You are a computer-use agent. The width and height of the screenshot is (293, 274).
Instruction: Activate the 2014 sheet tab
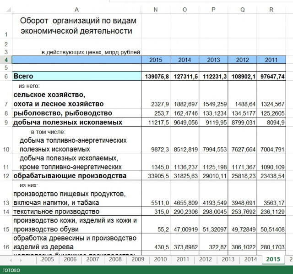point(250,259)
